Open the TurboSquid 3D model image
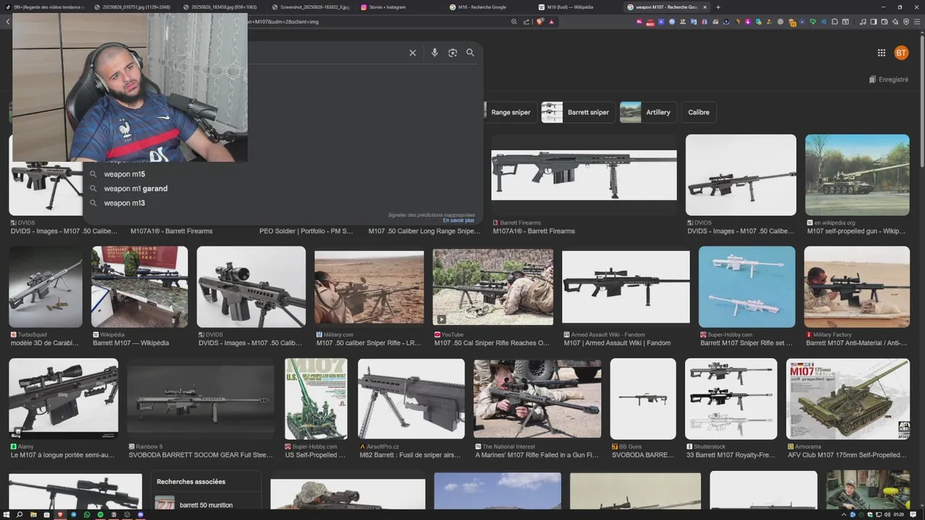The width and height of the screenshot is (925, 520). coord(46,287)
